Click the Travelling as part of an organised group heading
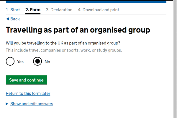The width and height of the screenshot is (177, 118). point(78,30)
